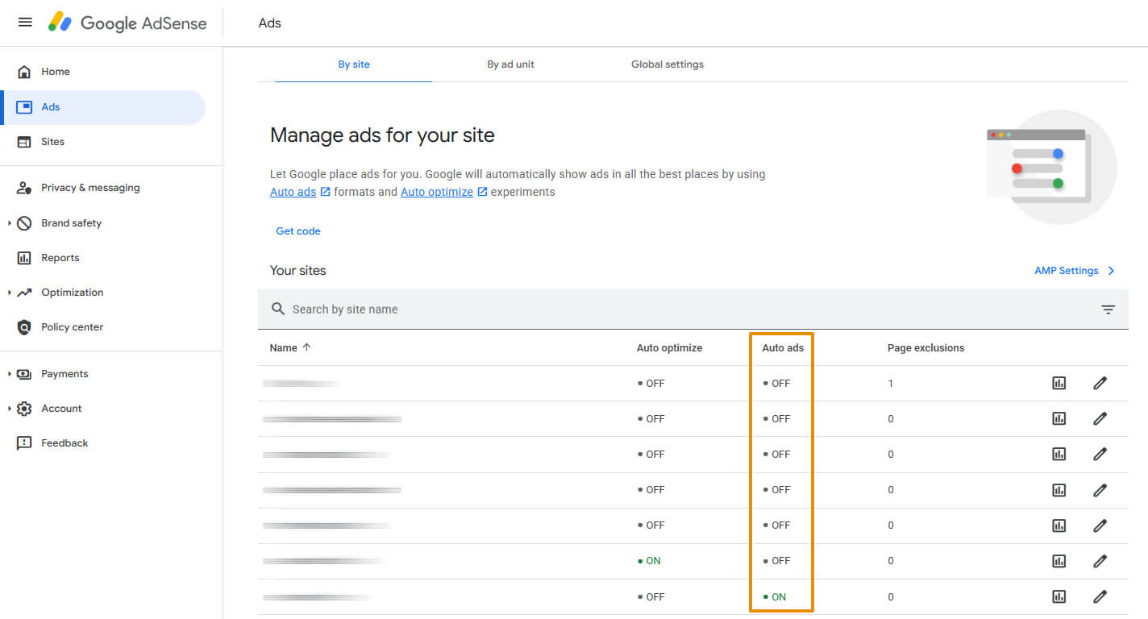Open the Feedback panel
Viewport: 1148px width, 619px height.
click(64, 442)
